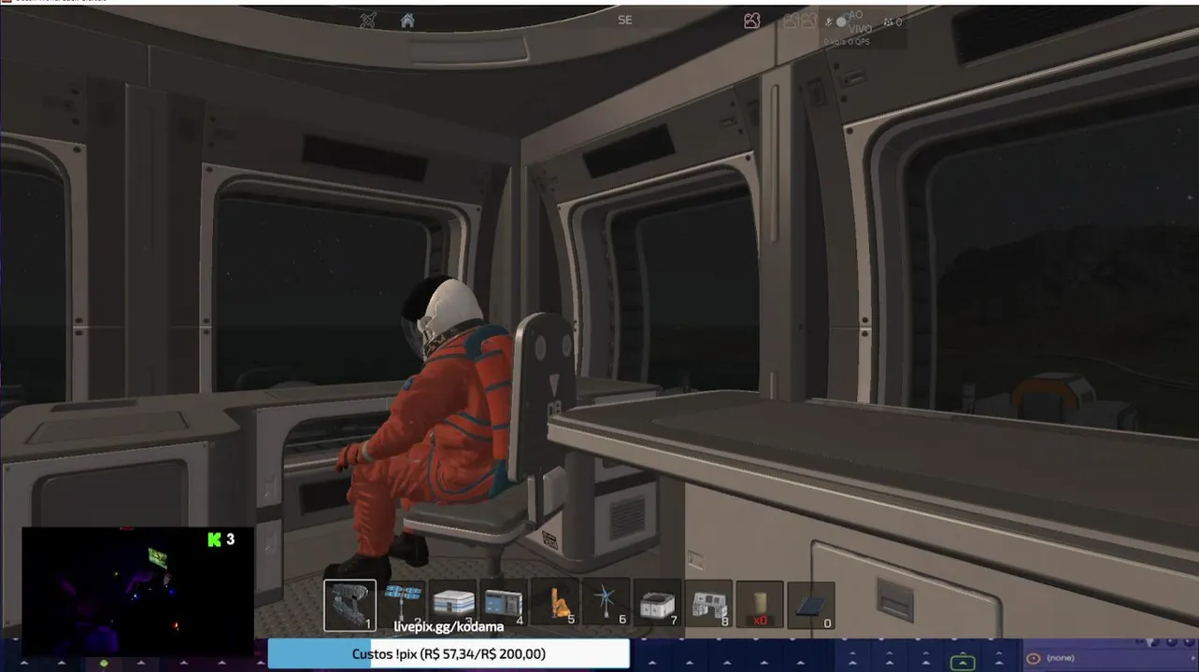The width and height of the screenshot is (1199, 672).
Task: Select the blue-paneled module in slot 4
Action: pyautogui.click(x=504, y=603)
